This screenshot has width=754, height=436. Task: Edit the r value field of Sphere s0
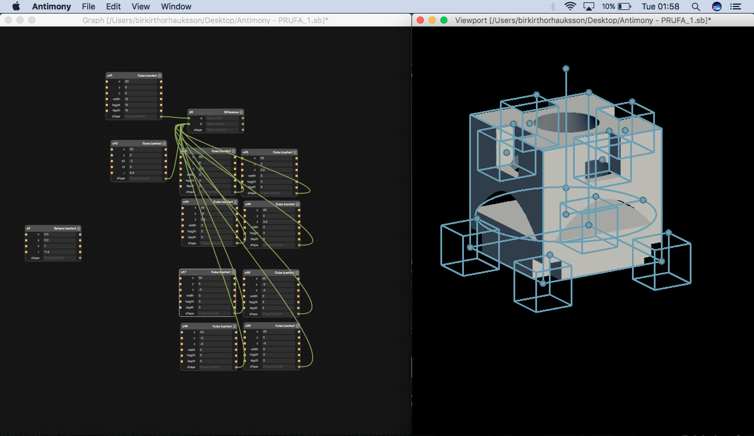point(60,252)
